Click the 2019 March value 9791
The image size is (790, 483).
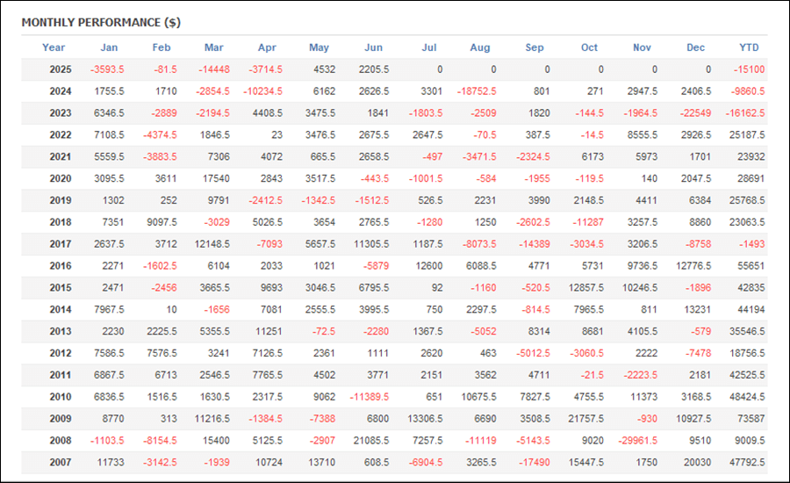pyautogui.click(x=219, y=200)
